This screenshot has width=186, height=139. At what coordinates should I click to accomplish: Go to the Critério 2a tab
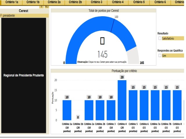pos(54,2)
